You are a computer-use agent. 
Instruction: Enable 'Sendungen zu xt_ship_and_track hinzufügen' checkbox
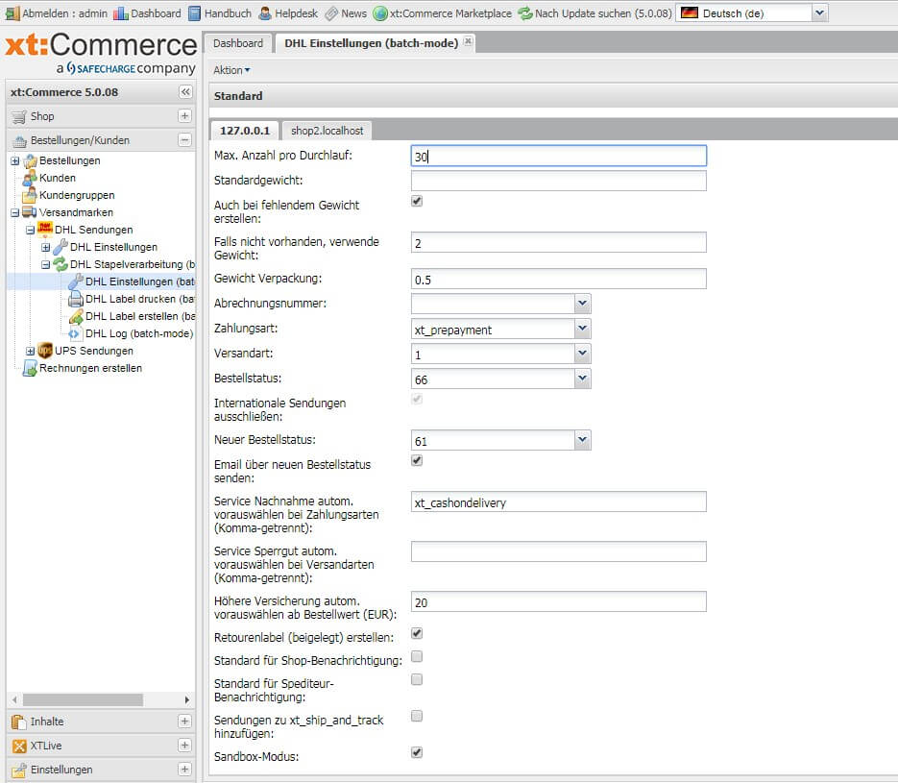417,716
